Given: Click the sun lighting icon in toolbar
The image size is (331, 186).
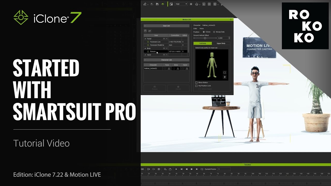Looking at the screenshot, I should [191, 4].
